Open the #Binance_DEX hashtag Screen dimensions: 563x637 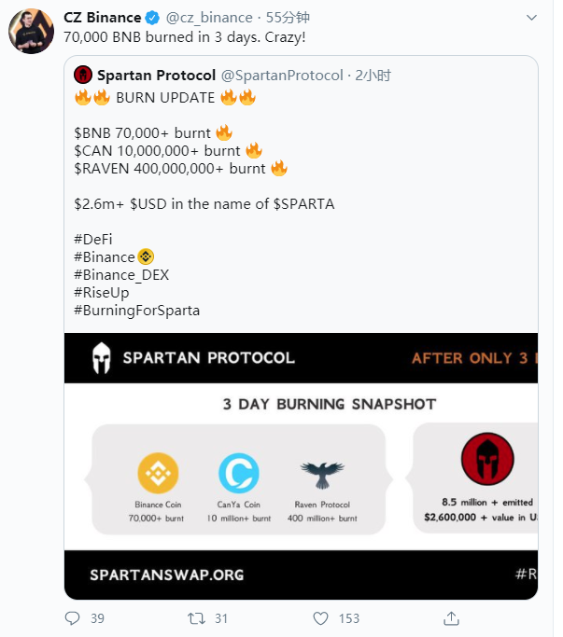click(x=121, y=274)
